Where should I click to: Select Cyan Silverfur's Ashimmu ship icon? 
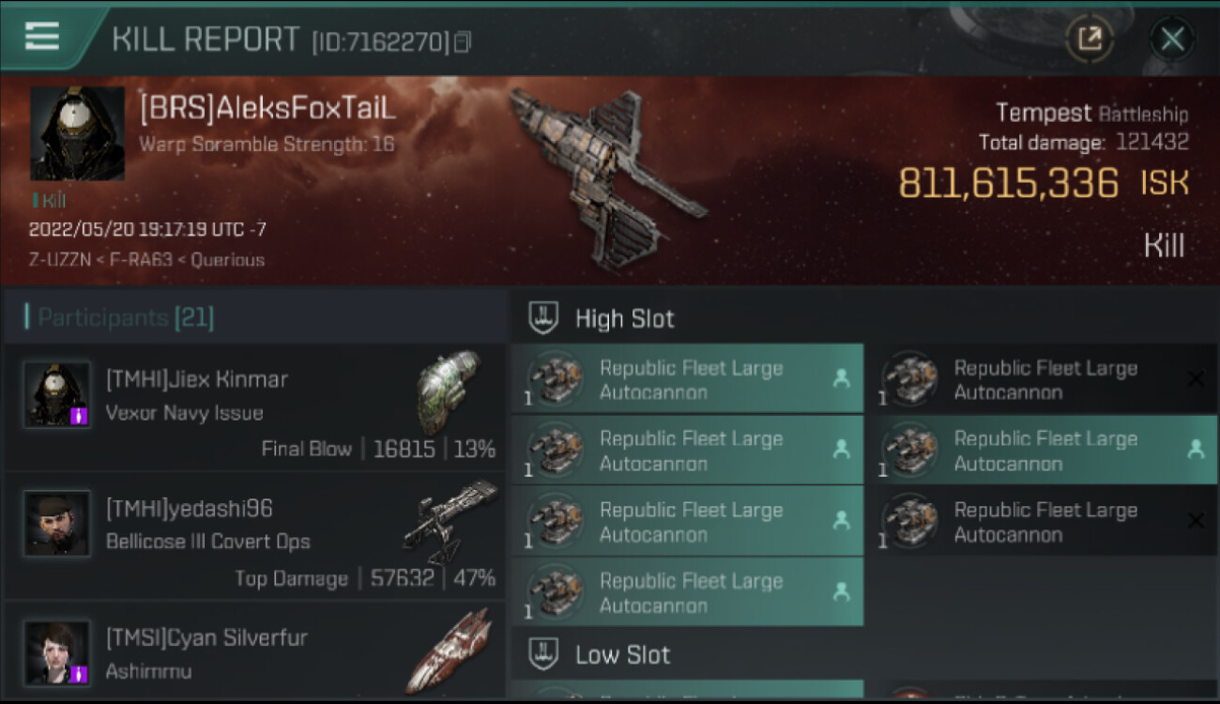click(x=450, y=650)
